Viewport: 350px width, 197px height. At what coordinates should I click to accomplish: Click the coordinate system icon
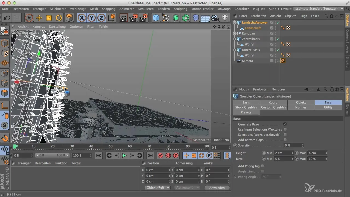click(112, 18)
